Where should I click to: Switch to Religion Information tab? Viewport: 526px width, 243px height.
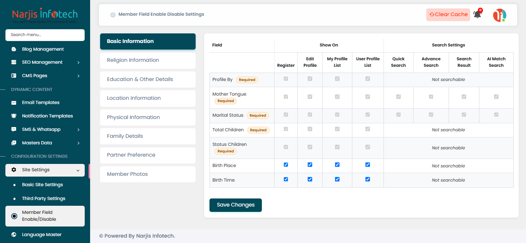(148, 60)
